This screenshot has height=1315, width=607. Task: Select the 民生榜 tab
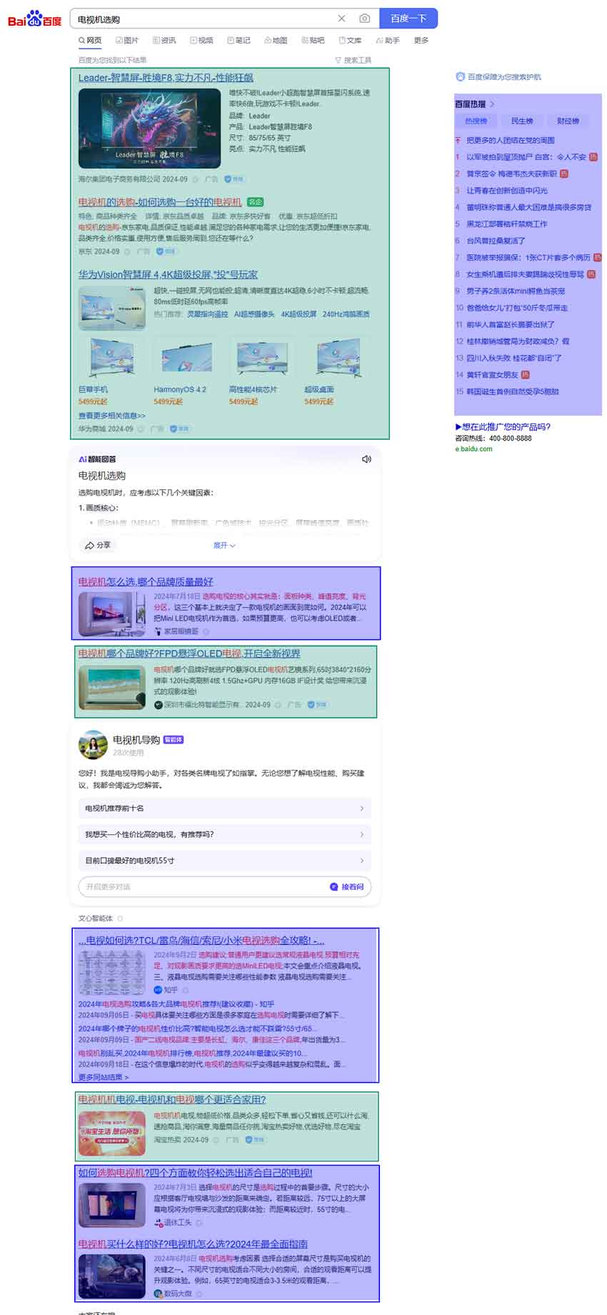point(522,121)
